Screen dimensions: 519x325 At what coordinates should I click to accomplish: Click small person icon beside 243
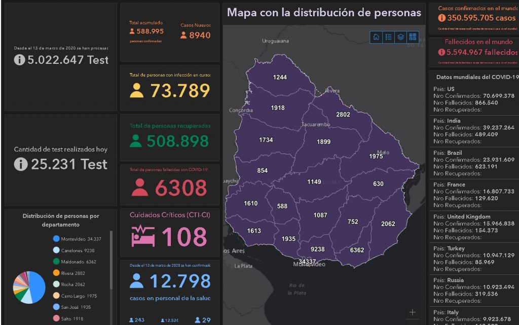pos(131,320)
